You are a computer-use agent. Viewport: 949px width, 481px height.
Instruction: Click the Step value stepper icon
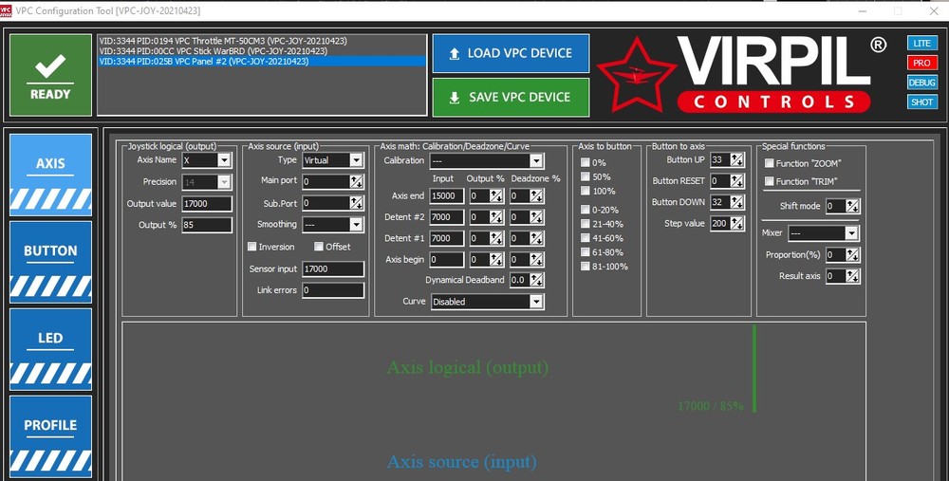pos(736,223)
